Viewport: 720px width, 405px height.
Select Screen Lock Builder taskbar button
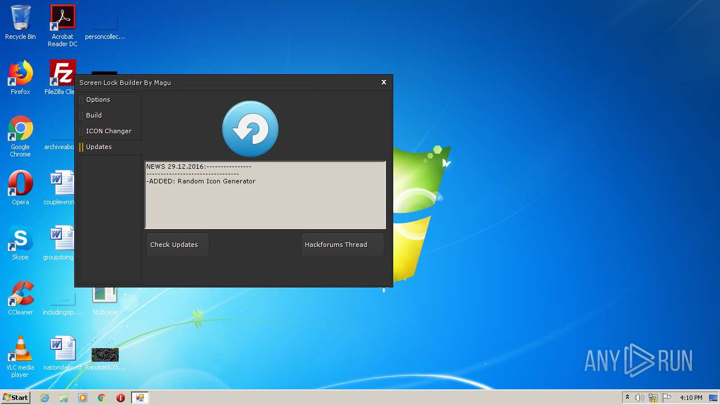point(139,398)
